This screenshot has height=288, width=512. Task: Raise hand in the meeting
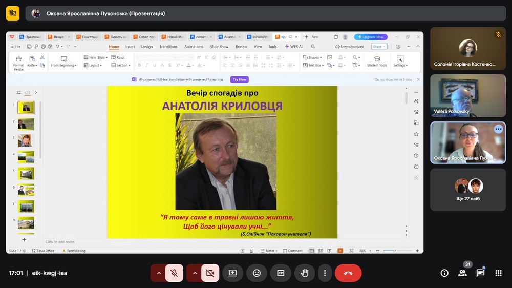click(x=304, y=273)
